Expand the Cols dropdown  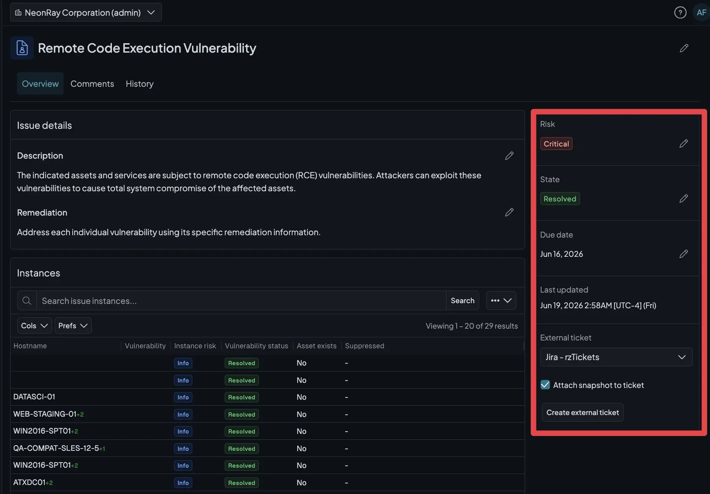click(35, 326)
